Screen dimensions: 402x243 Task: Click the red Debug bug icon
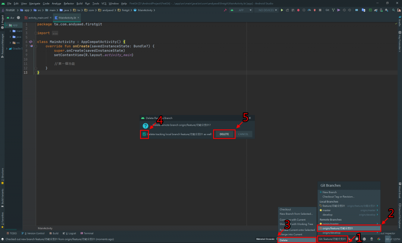[298, 10]
